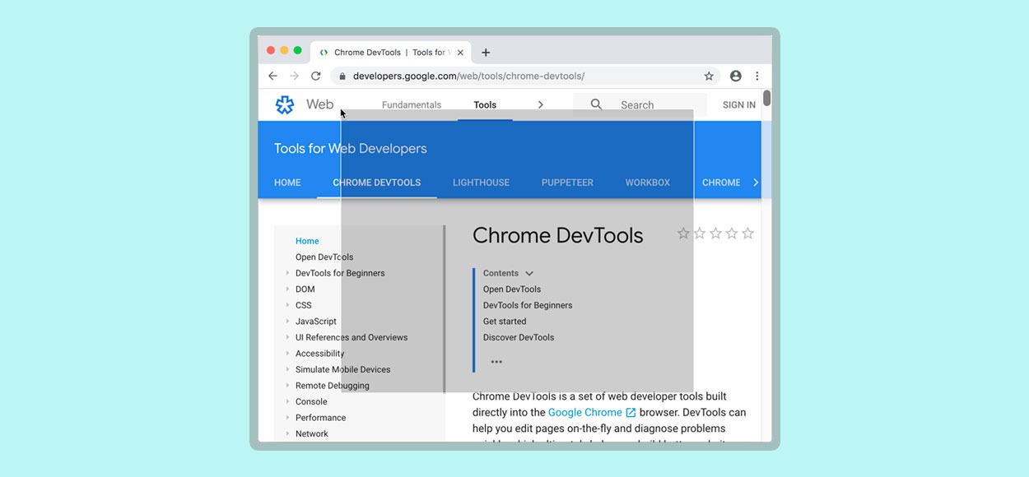
Task: Show more contents via the three-dot ellipsis
Action: pos(496,361)
